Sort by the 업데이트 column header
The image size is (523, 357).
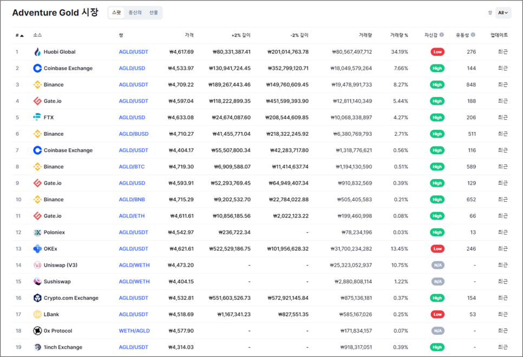point(499,35)
